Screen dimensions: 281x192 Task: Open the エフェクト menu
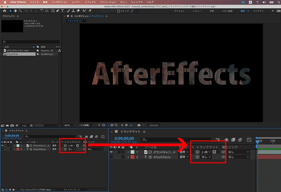point(90,2)
